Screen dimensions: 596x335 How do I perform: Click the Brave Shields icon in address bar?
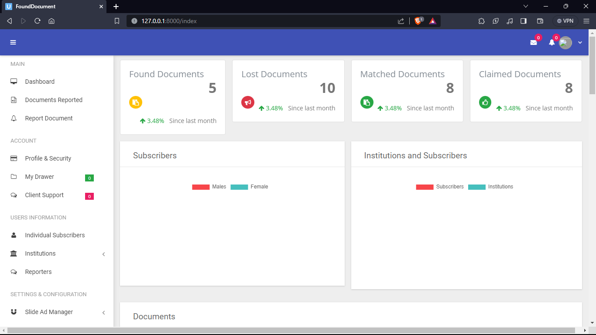click(418, 21)
